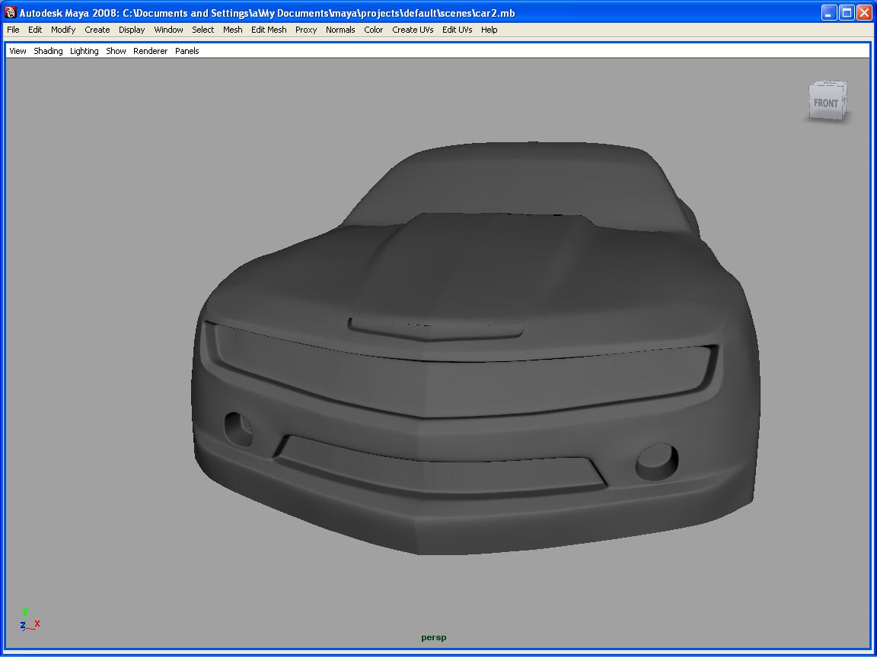Click the persp camera label

(x=433, y=637)
